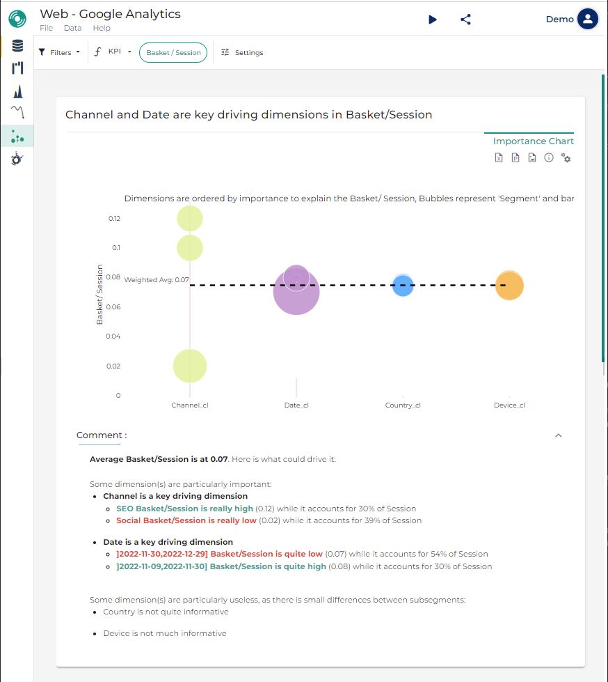Image resolution: width=608 pixels, height=682 pixels.
Task: Click the top green Channel bubble at 0.12
Action: (190, 218)
